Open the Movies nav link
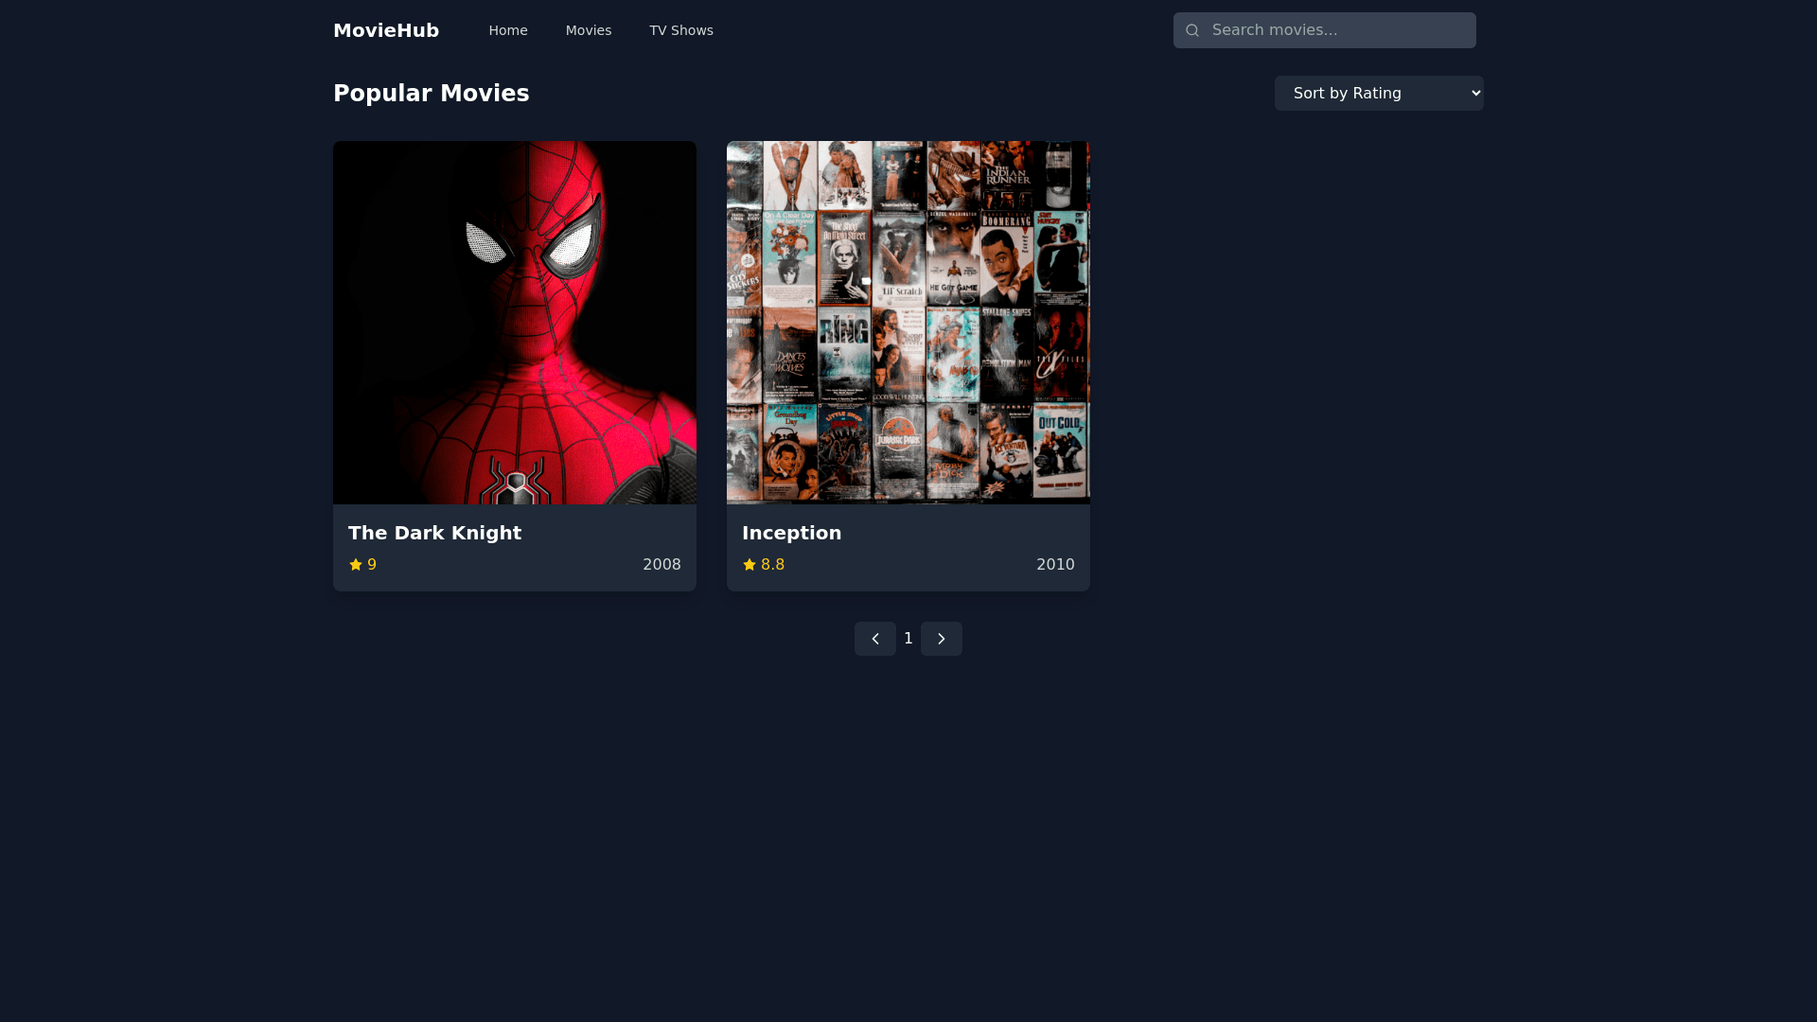1817x1022 pixels. click(589, 30)
